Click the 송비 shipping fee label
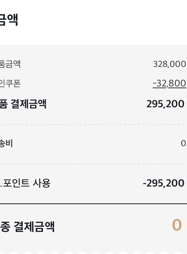The width and height of the screenshot is (187, 254). pos(7,143)
